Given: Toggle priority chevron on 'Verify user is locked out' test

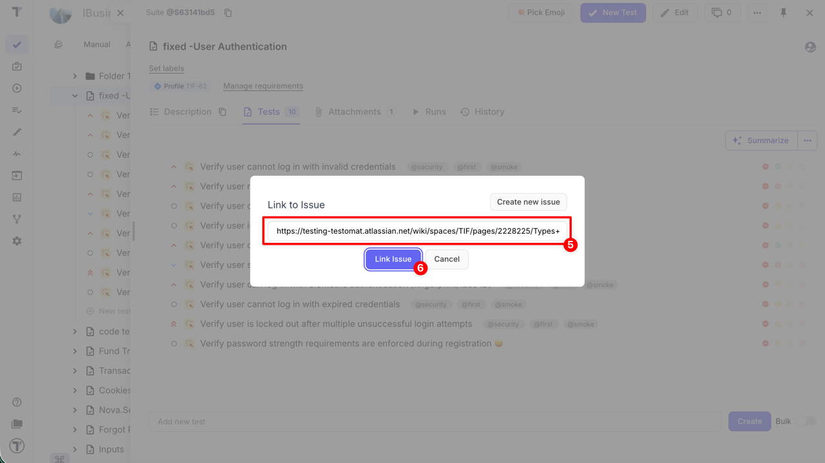Looking at the screenshot, I should (173, 324).
